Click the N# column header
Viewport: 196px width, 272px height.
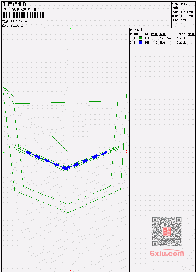[x=136, y=34]
